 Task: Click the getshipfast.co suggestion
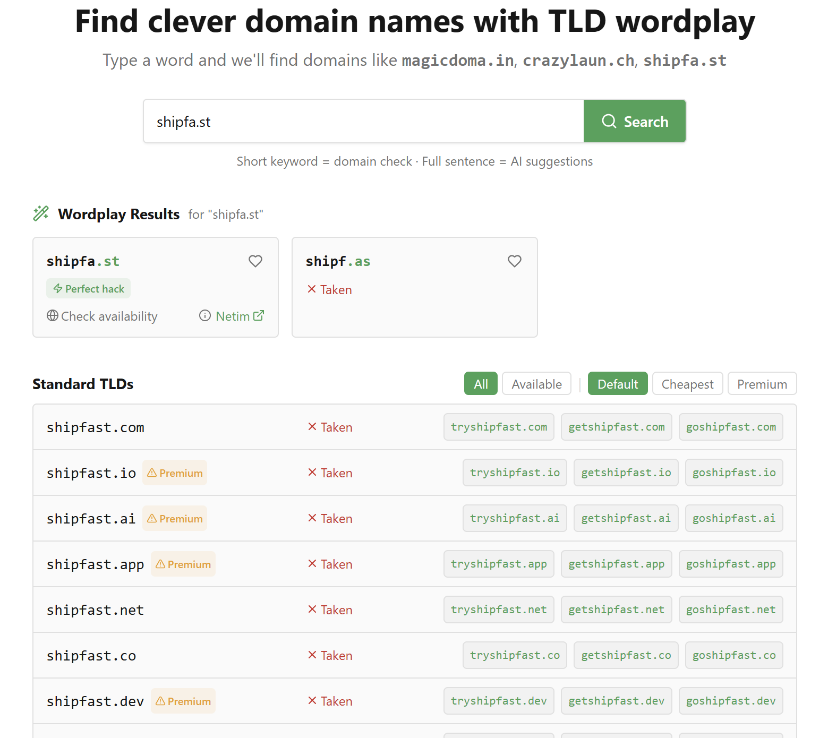pos(626,655)
